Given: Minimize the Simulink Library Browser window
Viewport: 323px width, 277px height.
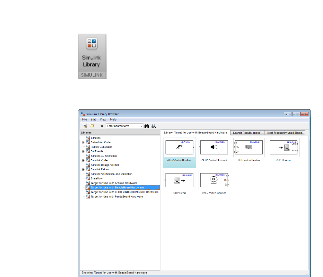Looking at the screenshot, I should click(288, 114).
